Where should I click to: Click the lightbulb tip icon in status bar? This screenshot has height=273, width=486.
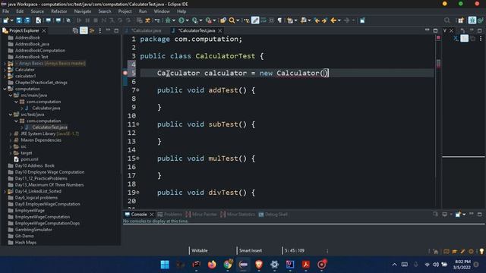pyautogui.click(x=481, y=251)
